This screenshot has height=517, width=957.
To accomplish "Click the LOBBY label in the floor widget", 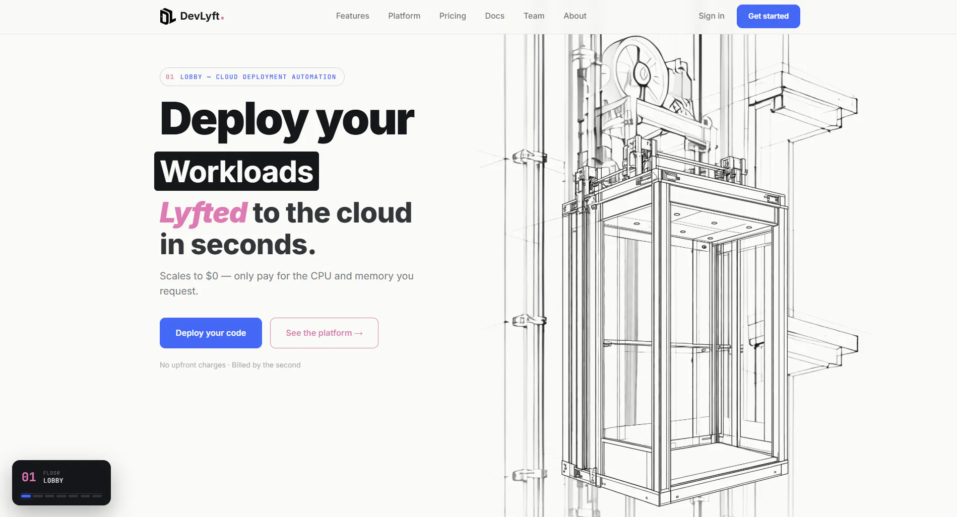I will click(x=53, y=481).
